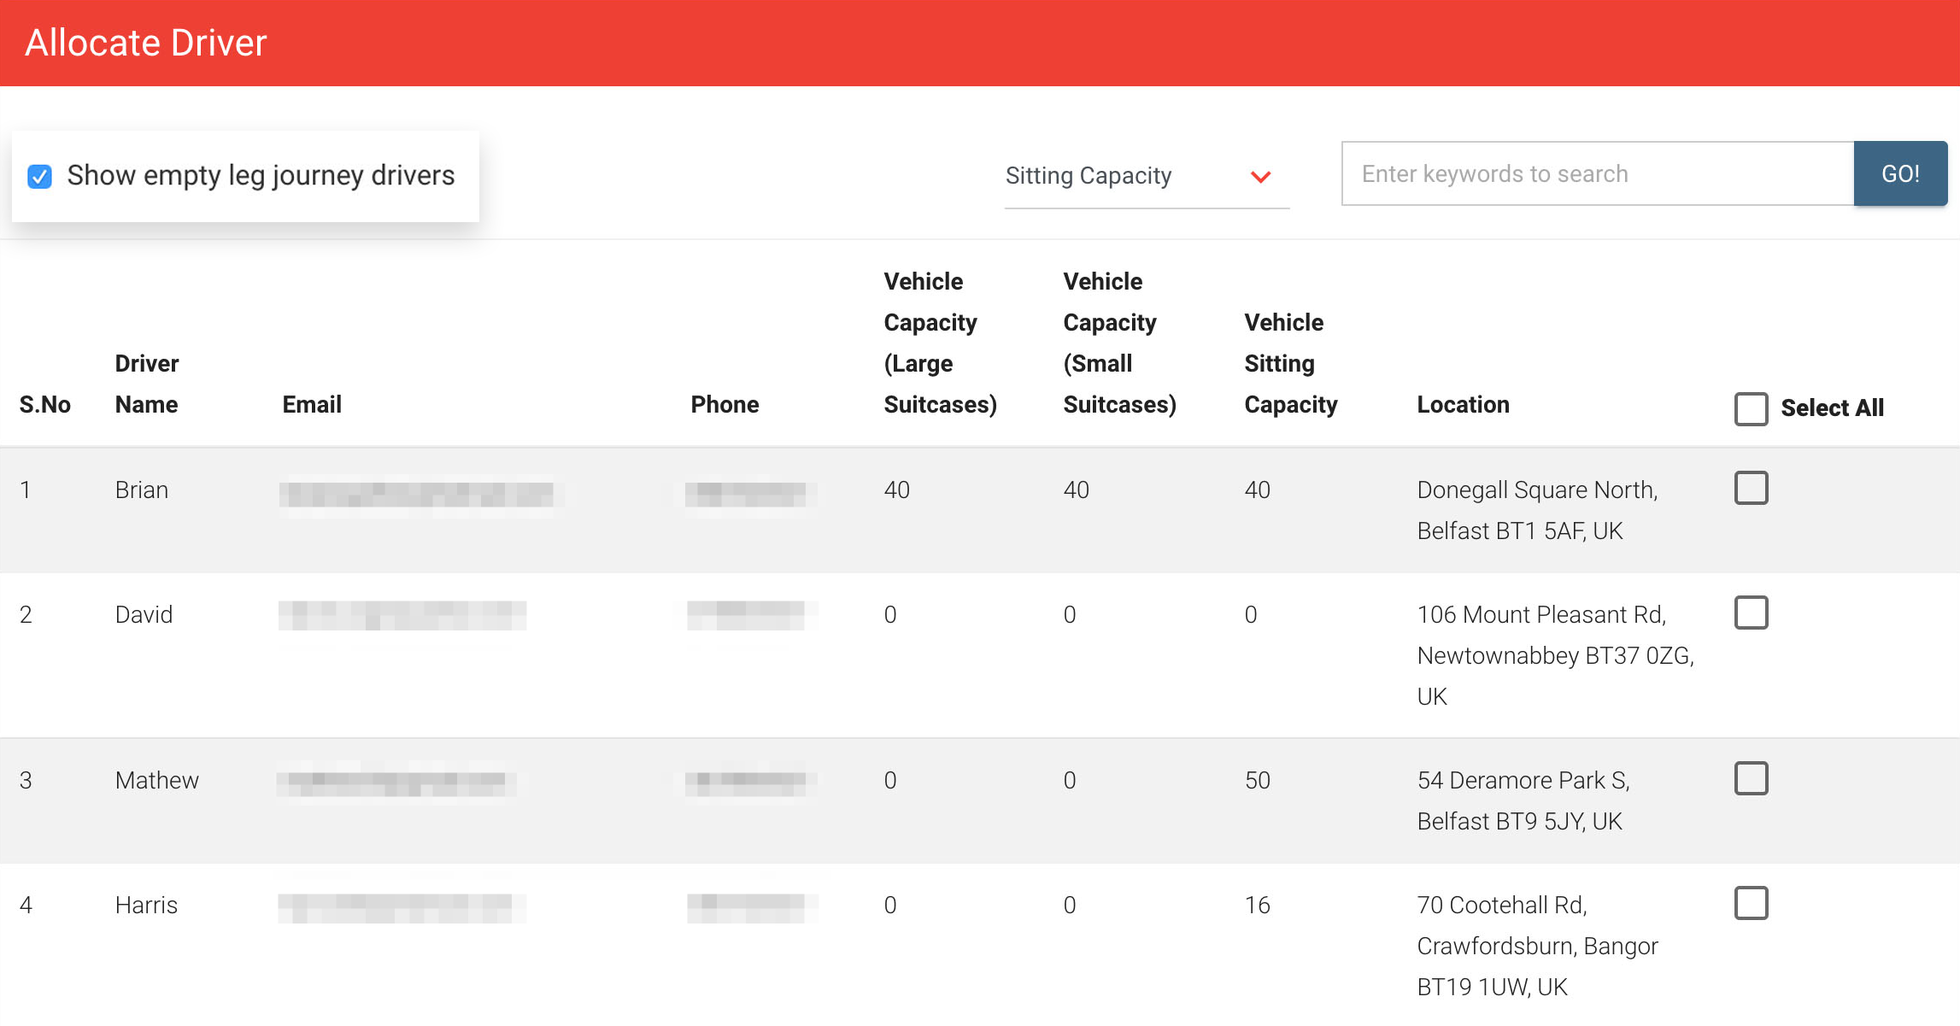The width and height of the screenshot is (1960, 1026).
Task: Click the Allocate Driver title
Action: point(146,43)
